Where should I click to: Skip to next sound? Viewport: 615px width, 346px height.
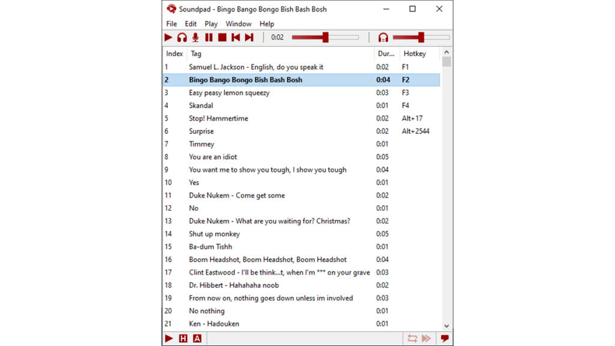click(x=249, y=37)
